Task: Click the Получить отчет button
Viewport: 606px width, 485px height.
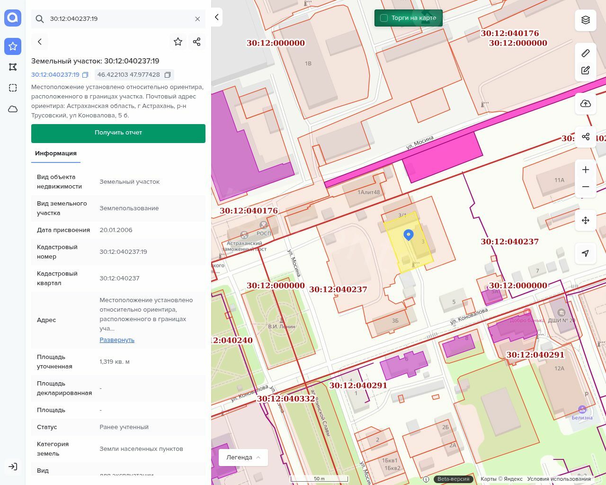Action: pyautogui.click(x=118, y=133)
